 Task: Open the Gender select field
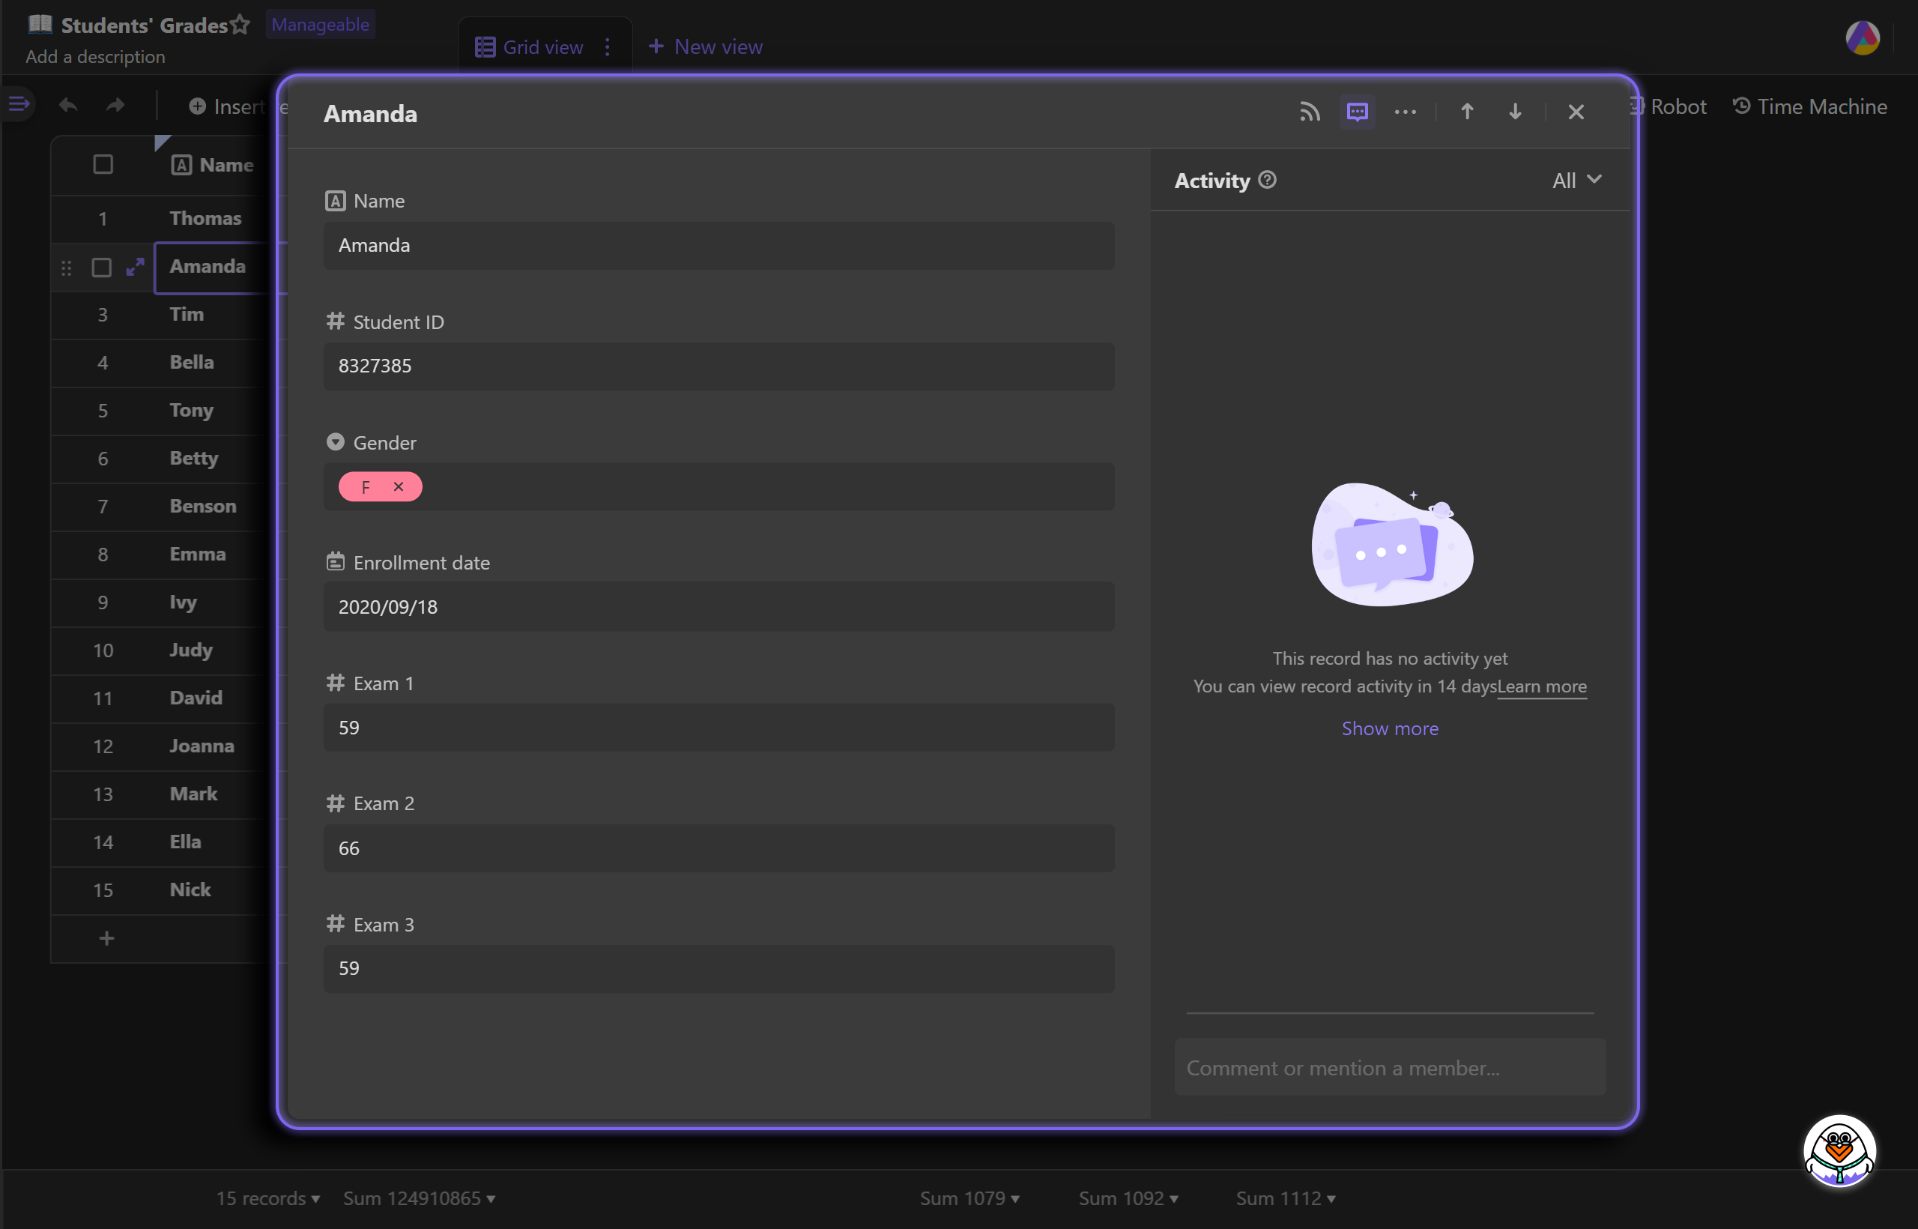tap(719, 486)
